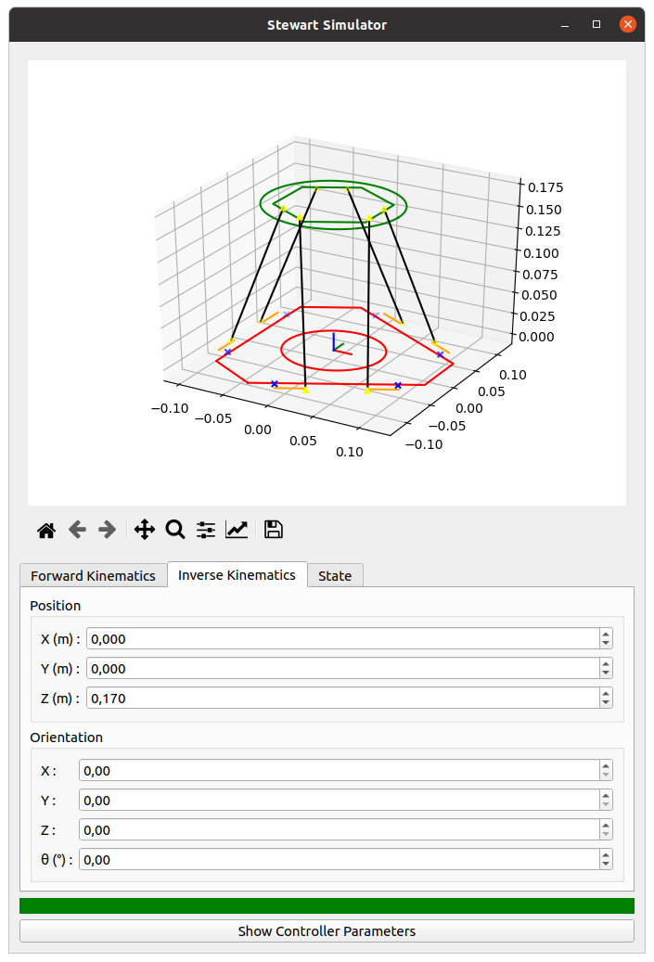654x962 pixels.
Task: Increase Orientation Z with up arrow
Action: point(606,825)
